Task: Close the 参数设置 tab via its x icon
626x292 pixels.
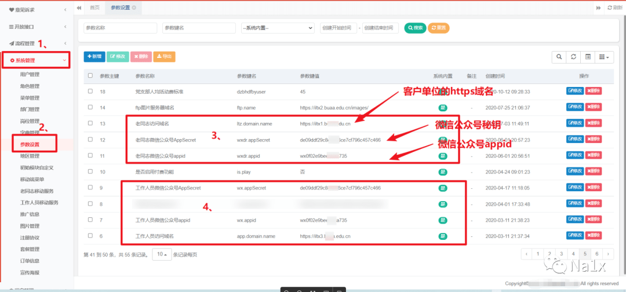Action: click(x=134, y=8)
